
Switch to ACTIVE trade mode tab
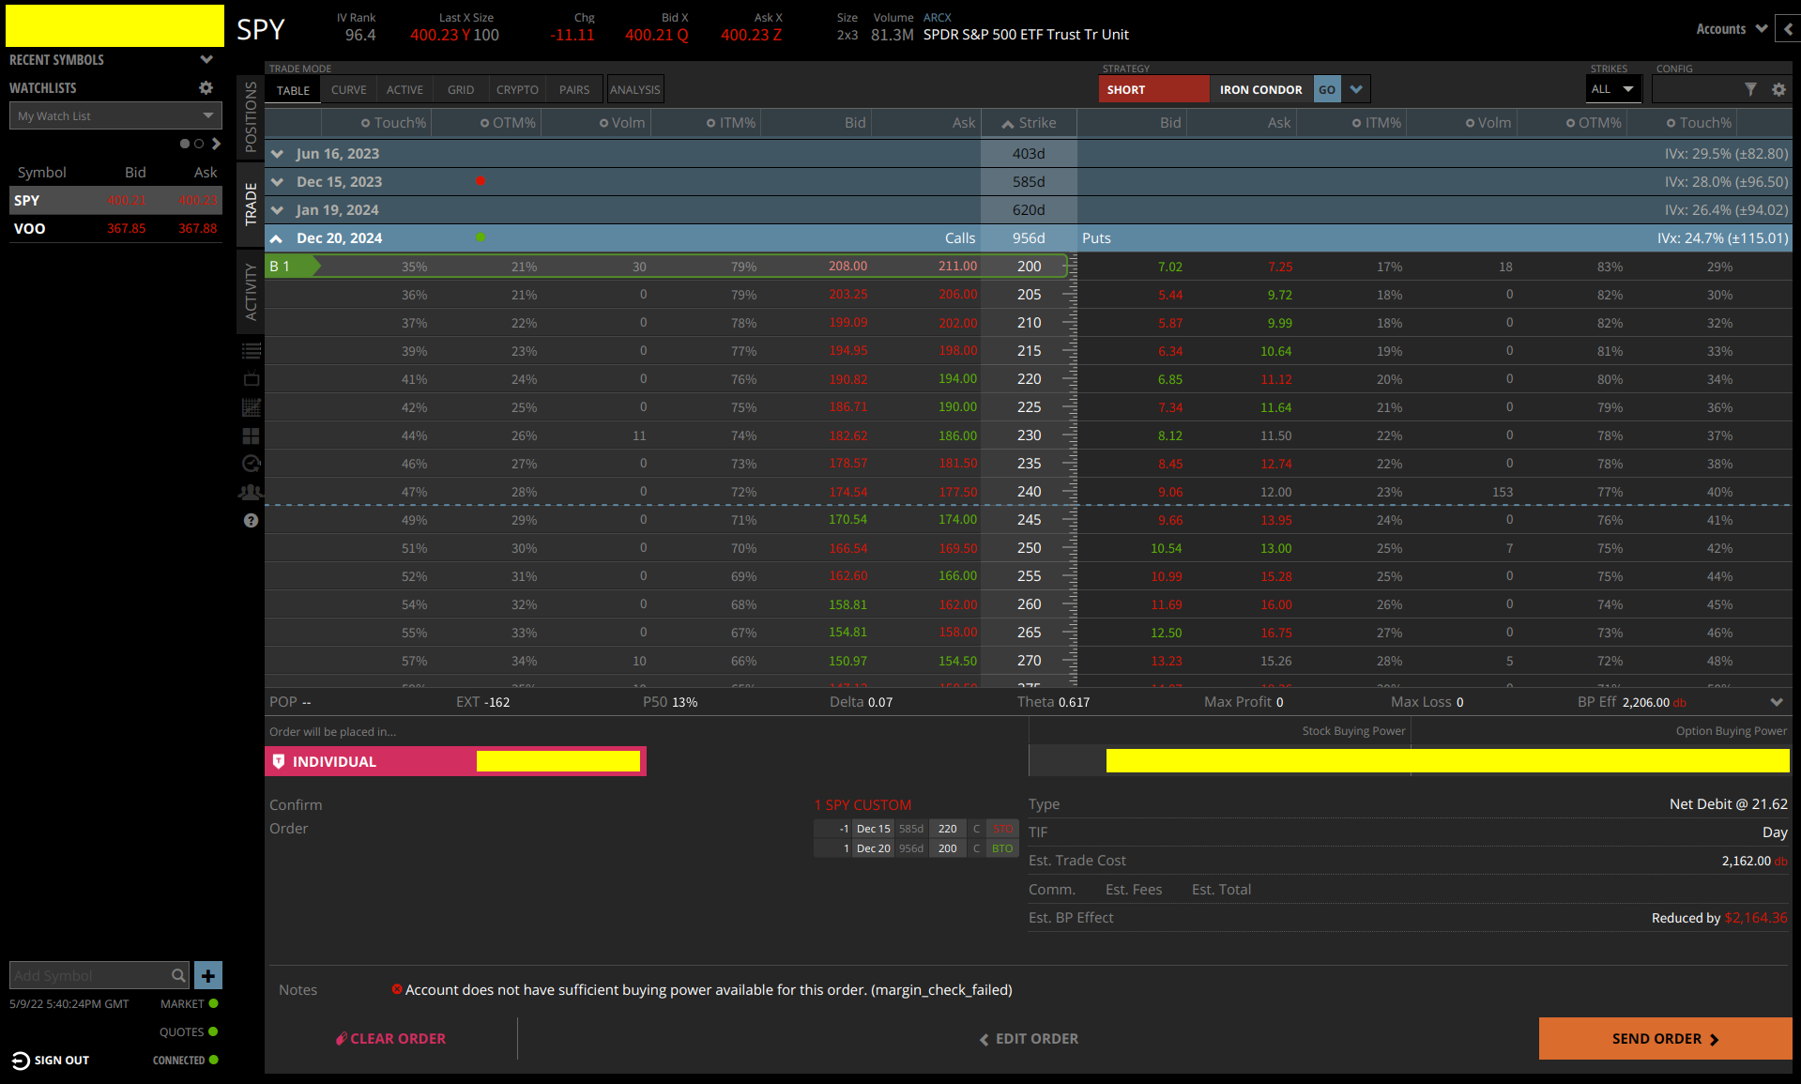(404, 89)
